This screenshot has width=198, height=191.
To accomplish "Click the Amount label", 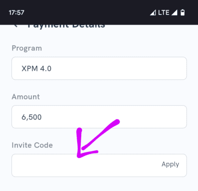I will [x=26, y=97].
